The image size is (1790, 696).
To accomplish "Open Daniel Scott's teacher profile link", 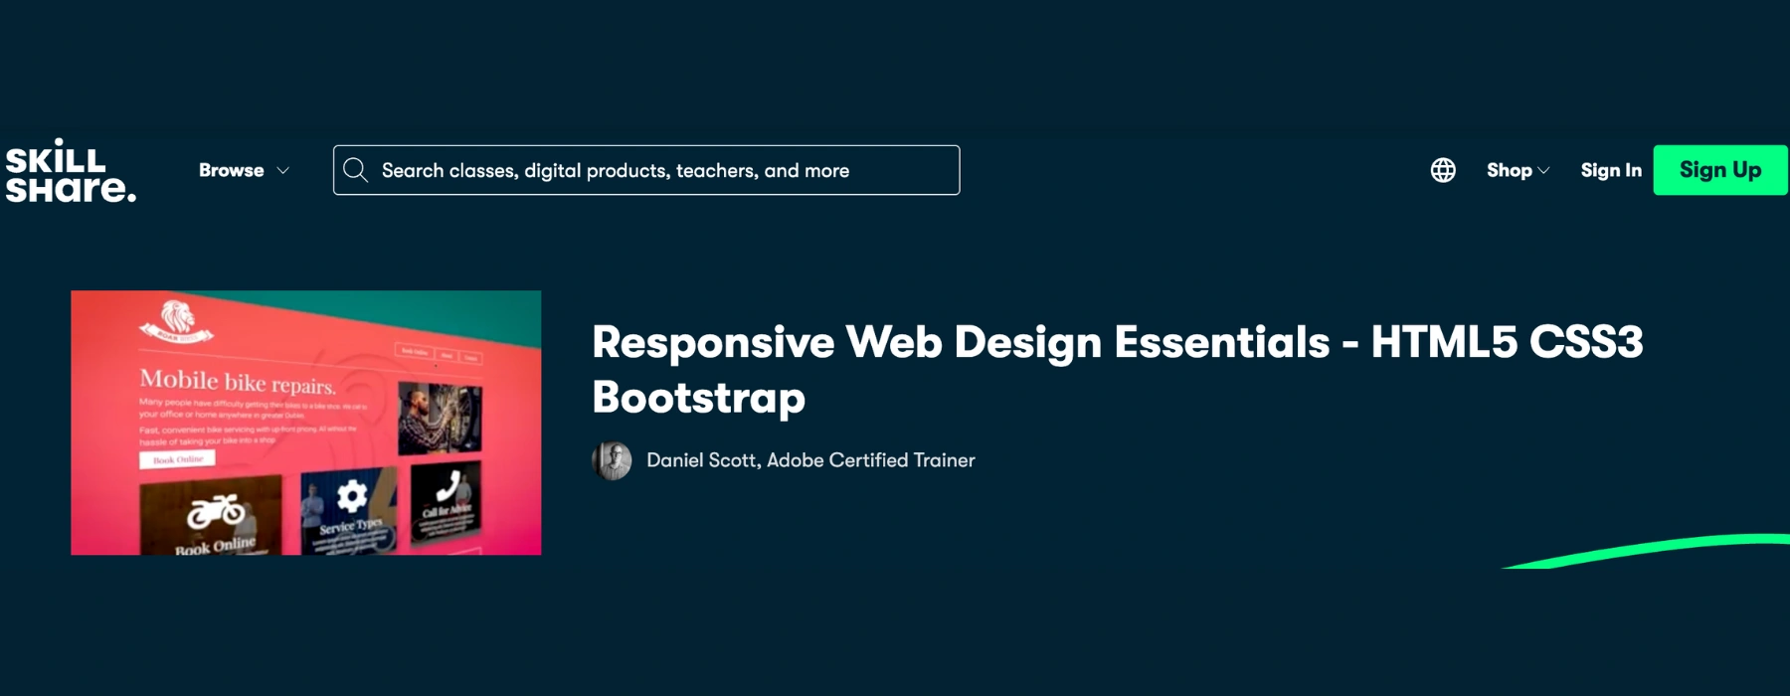I will tap(810, 460).
